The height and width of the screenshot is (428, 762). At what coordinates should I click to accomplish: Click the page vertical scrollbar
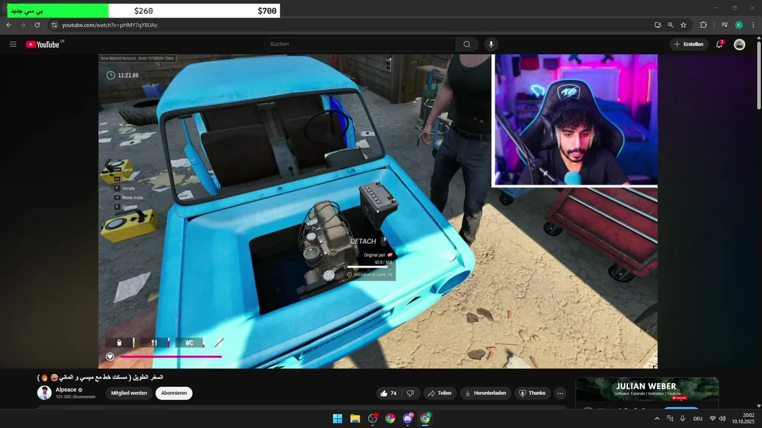point(758,74)
